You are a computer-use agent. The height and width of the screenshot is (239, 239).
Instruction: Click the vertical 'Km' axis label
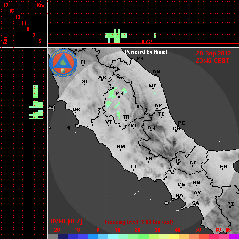point(5,41)
